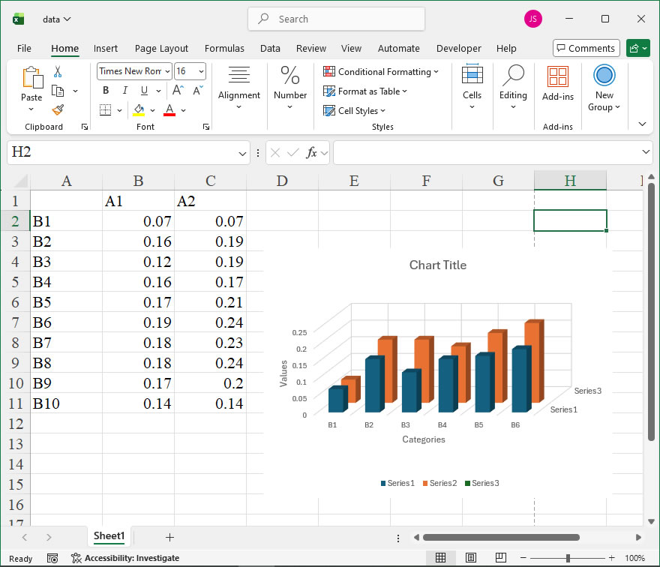The image size is (660, 567).
Task: Toggle Italic formatting
Action: (x=124, y=90)
